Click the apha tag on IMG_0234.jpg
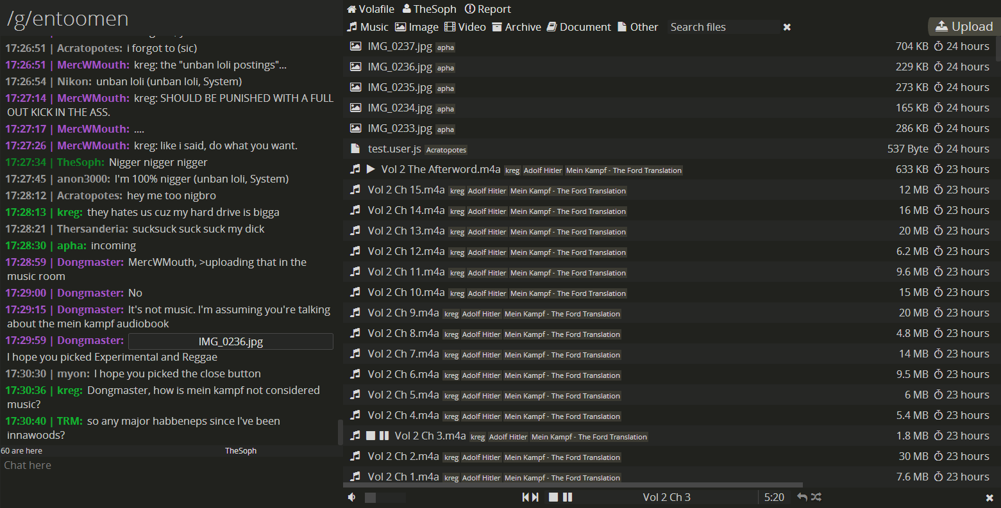 tap(446, 109)
